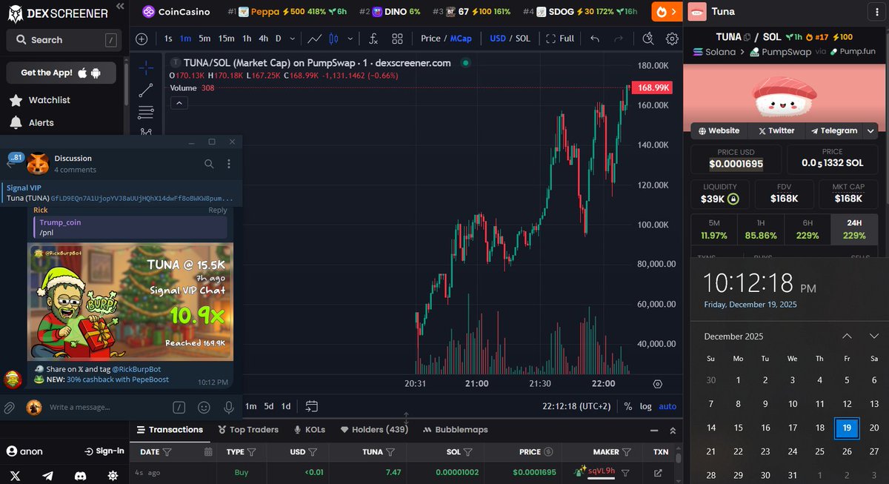
Task: Minimize the transactions panel
Action: click(653, 430)
